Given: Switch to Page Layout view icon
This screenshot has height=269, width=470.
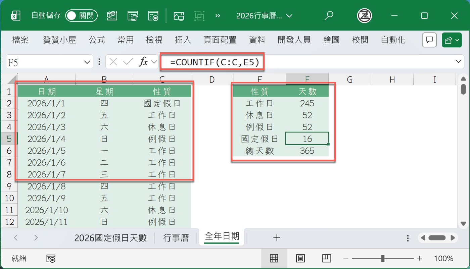Looking at the screenshot, I should pos(300,258).
